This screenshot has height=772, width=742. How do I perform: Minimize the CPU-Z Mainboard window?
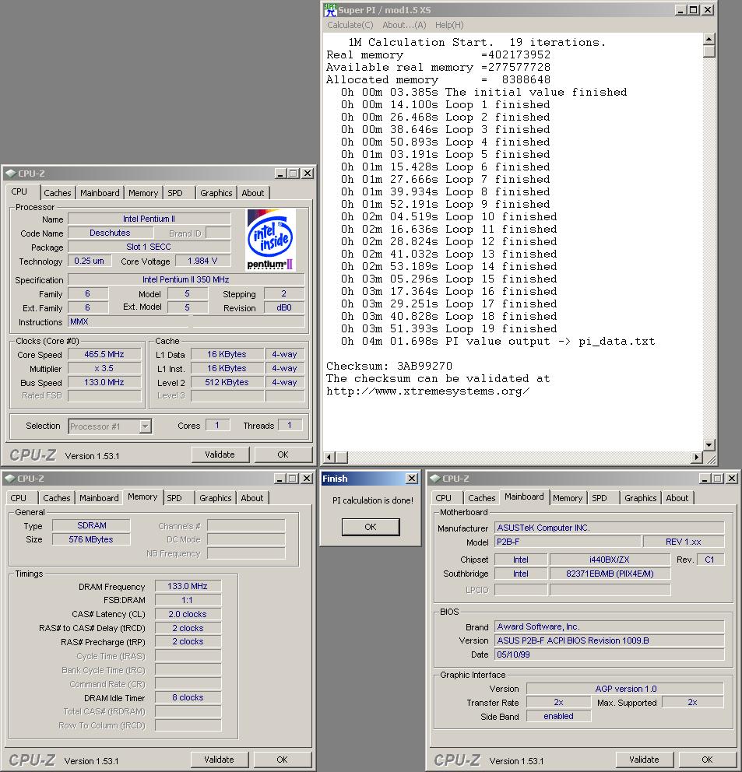[x=705, y=479]
